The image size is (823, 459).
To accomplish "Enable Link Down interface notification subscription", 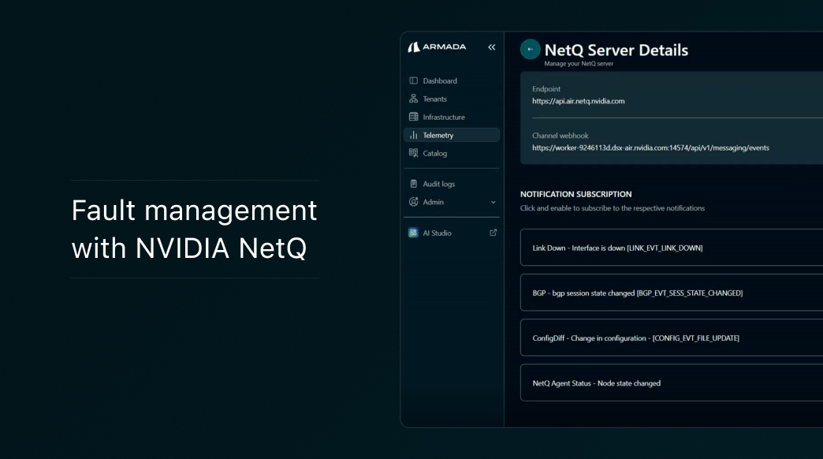I will pos(672,248).
